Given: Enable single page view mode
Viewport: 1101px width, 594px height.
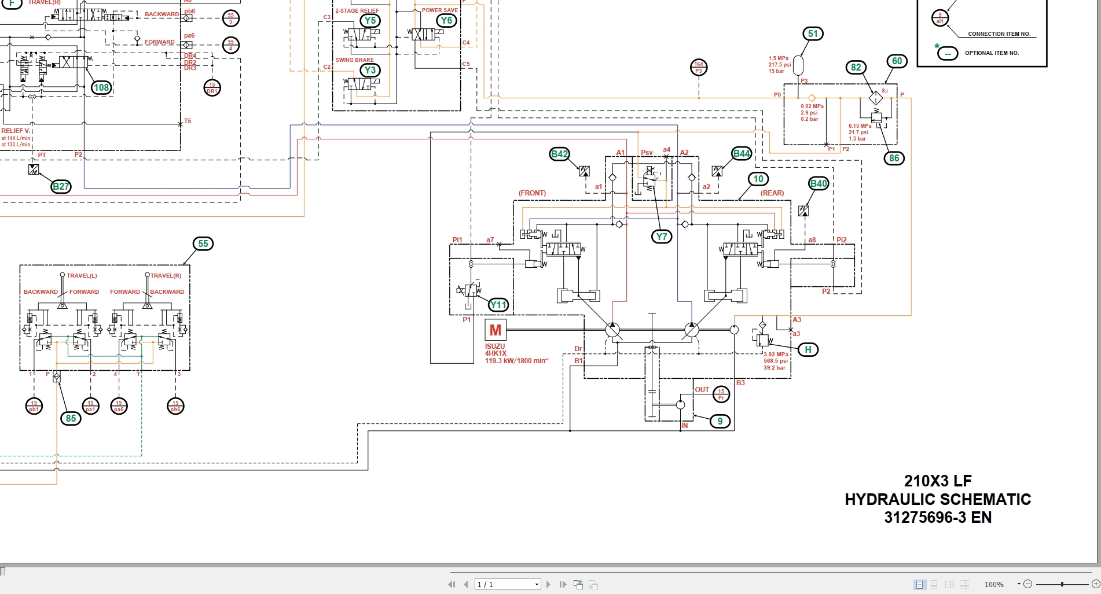Looking at the screenshot, I should 919,584.
